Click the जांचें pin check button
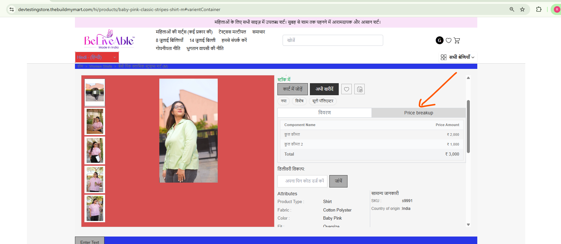Screen dimensions: 561x244 (338, 181)
